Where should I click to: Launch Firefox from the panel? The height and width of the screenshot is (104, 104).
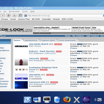pos(67,100)
